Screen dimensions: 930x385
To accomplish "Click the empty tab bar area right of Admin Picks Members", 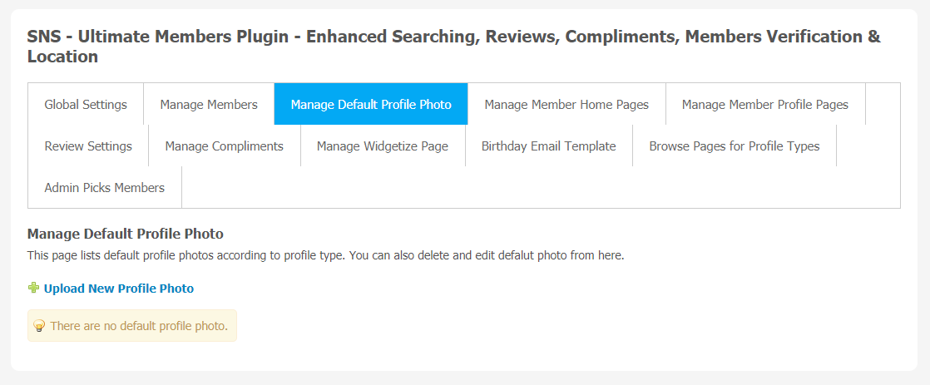I will point(541,187).
